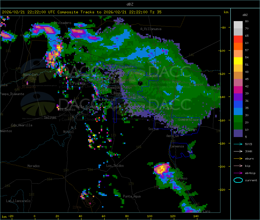Click the 'El_Desvio' map label
260x220 pixels.
pos(68,110)
